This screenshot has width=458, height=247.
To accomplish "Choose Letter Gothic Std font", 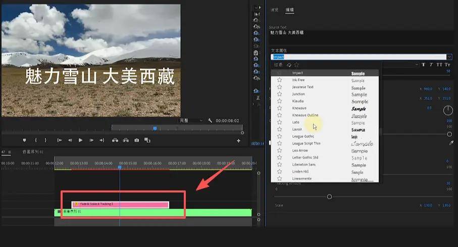I will (x=325, y=157).
